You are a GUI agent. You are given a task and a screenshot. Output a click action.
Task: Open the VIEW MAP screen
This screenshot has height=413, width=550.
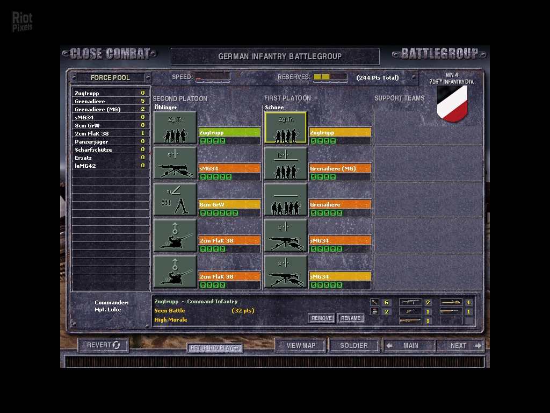point(301,345)
